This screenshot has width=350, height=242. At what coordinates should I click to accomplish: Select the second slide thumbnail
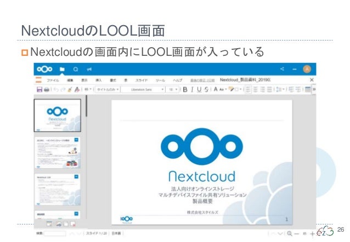(x=58, y=152)
